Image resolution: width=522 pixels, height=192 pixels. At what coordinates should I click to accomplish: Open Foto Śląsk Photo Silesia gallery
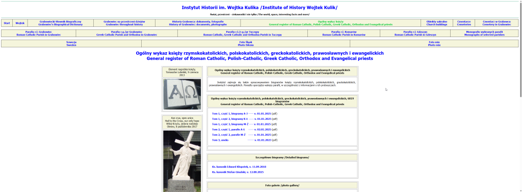point(246,44)
